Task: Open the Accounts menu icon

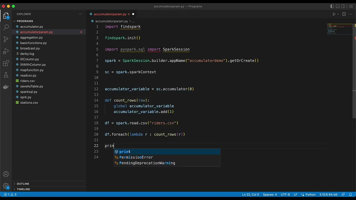Action: click(6, 174)
